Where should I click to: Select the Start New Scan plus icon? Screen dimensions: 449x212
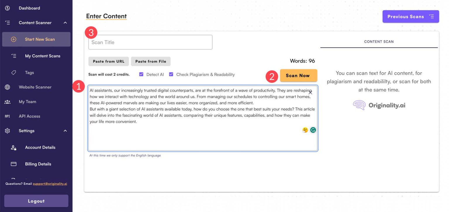tap(13, 39)
